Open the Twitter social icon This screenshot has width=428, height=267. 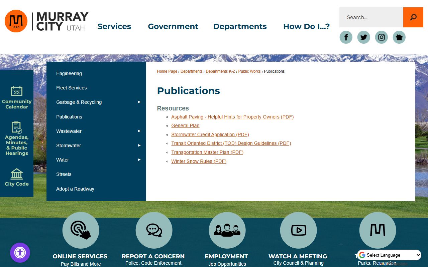[x=364, y=37]
